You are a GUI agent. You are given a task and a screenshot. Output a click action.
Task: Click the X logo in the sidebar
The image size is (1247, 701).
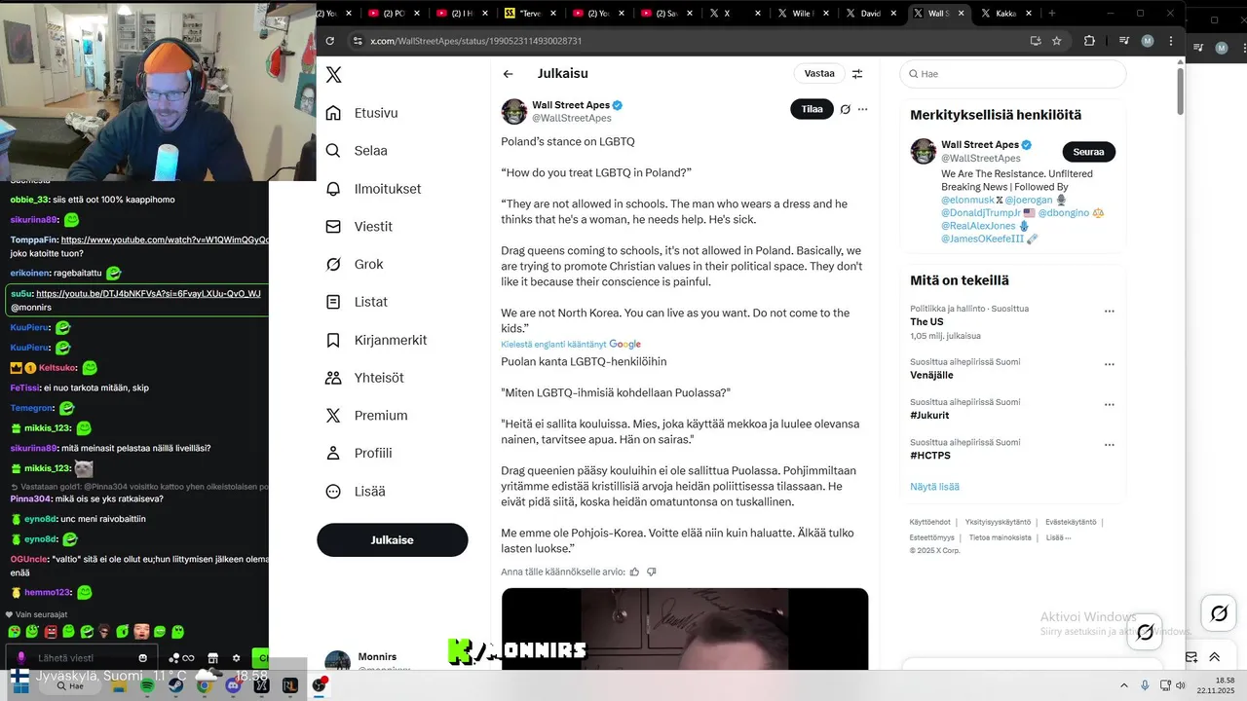click(x=333, y=75)
